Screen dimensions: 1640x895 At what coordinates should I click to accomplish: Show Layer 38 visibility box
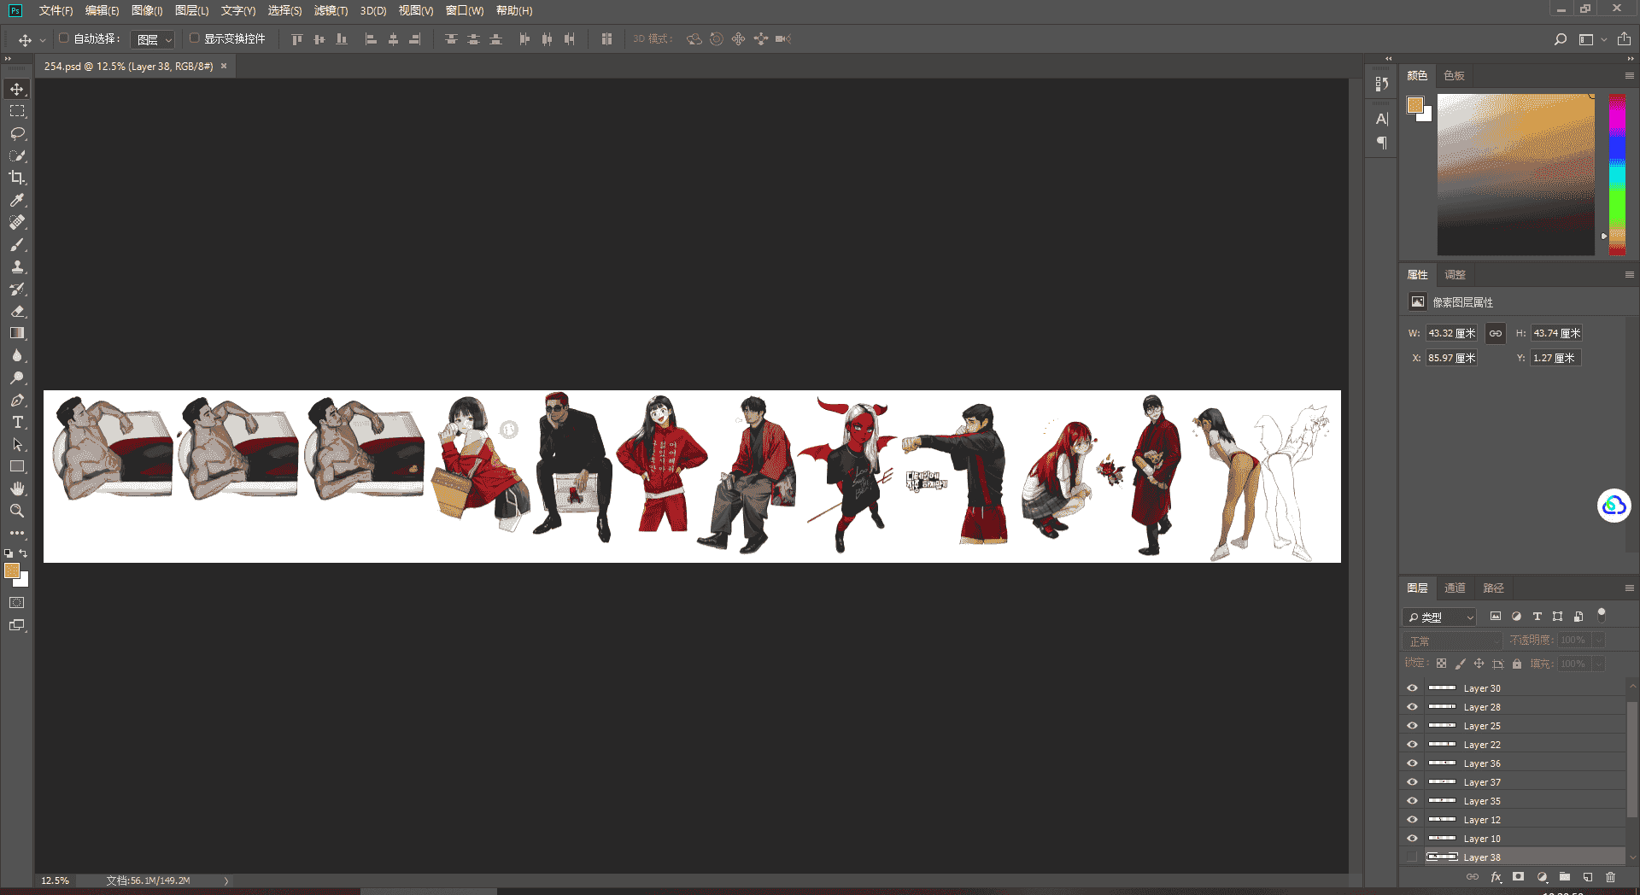[x=1412, y=857]
